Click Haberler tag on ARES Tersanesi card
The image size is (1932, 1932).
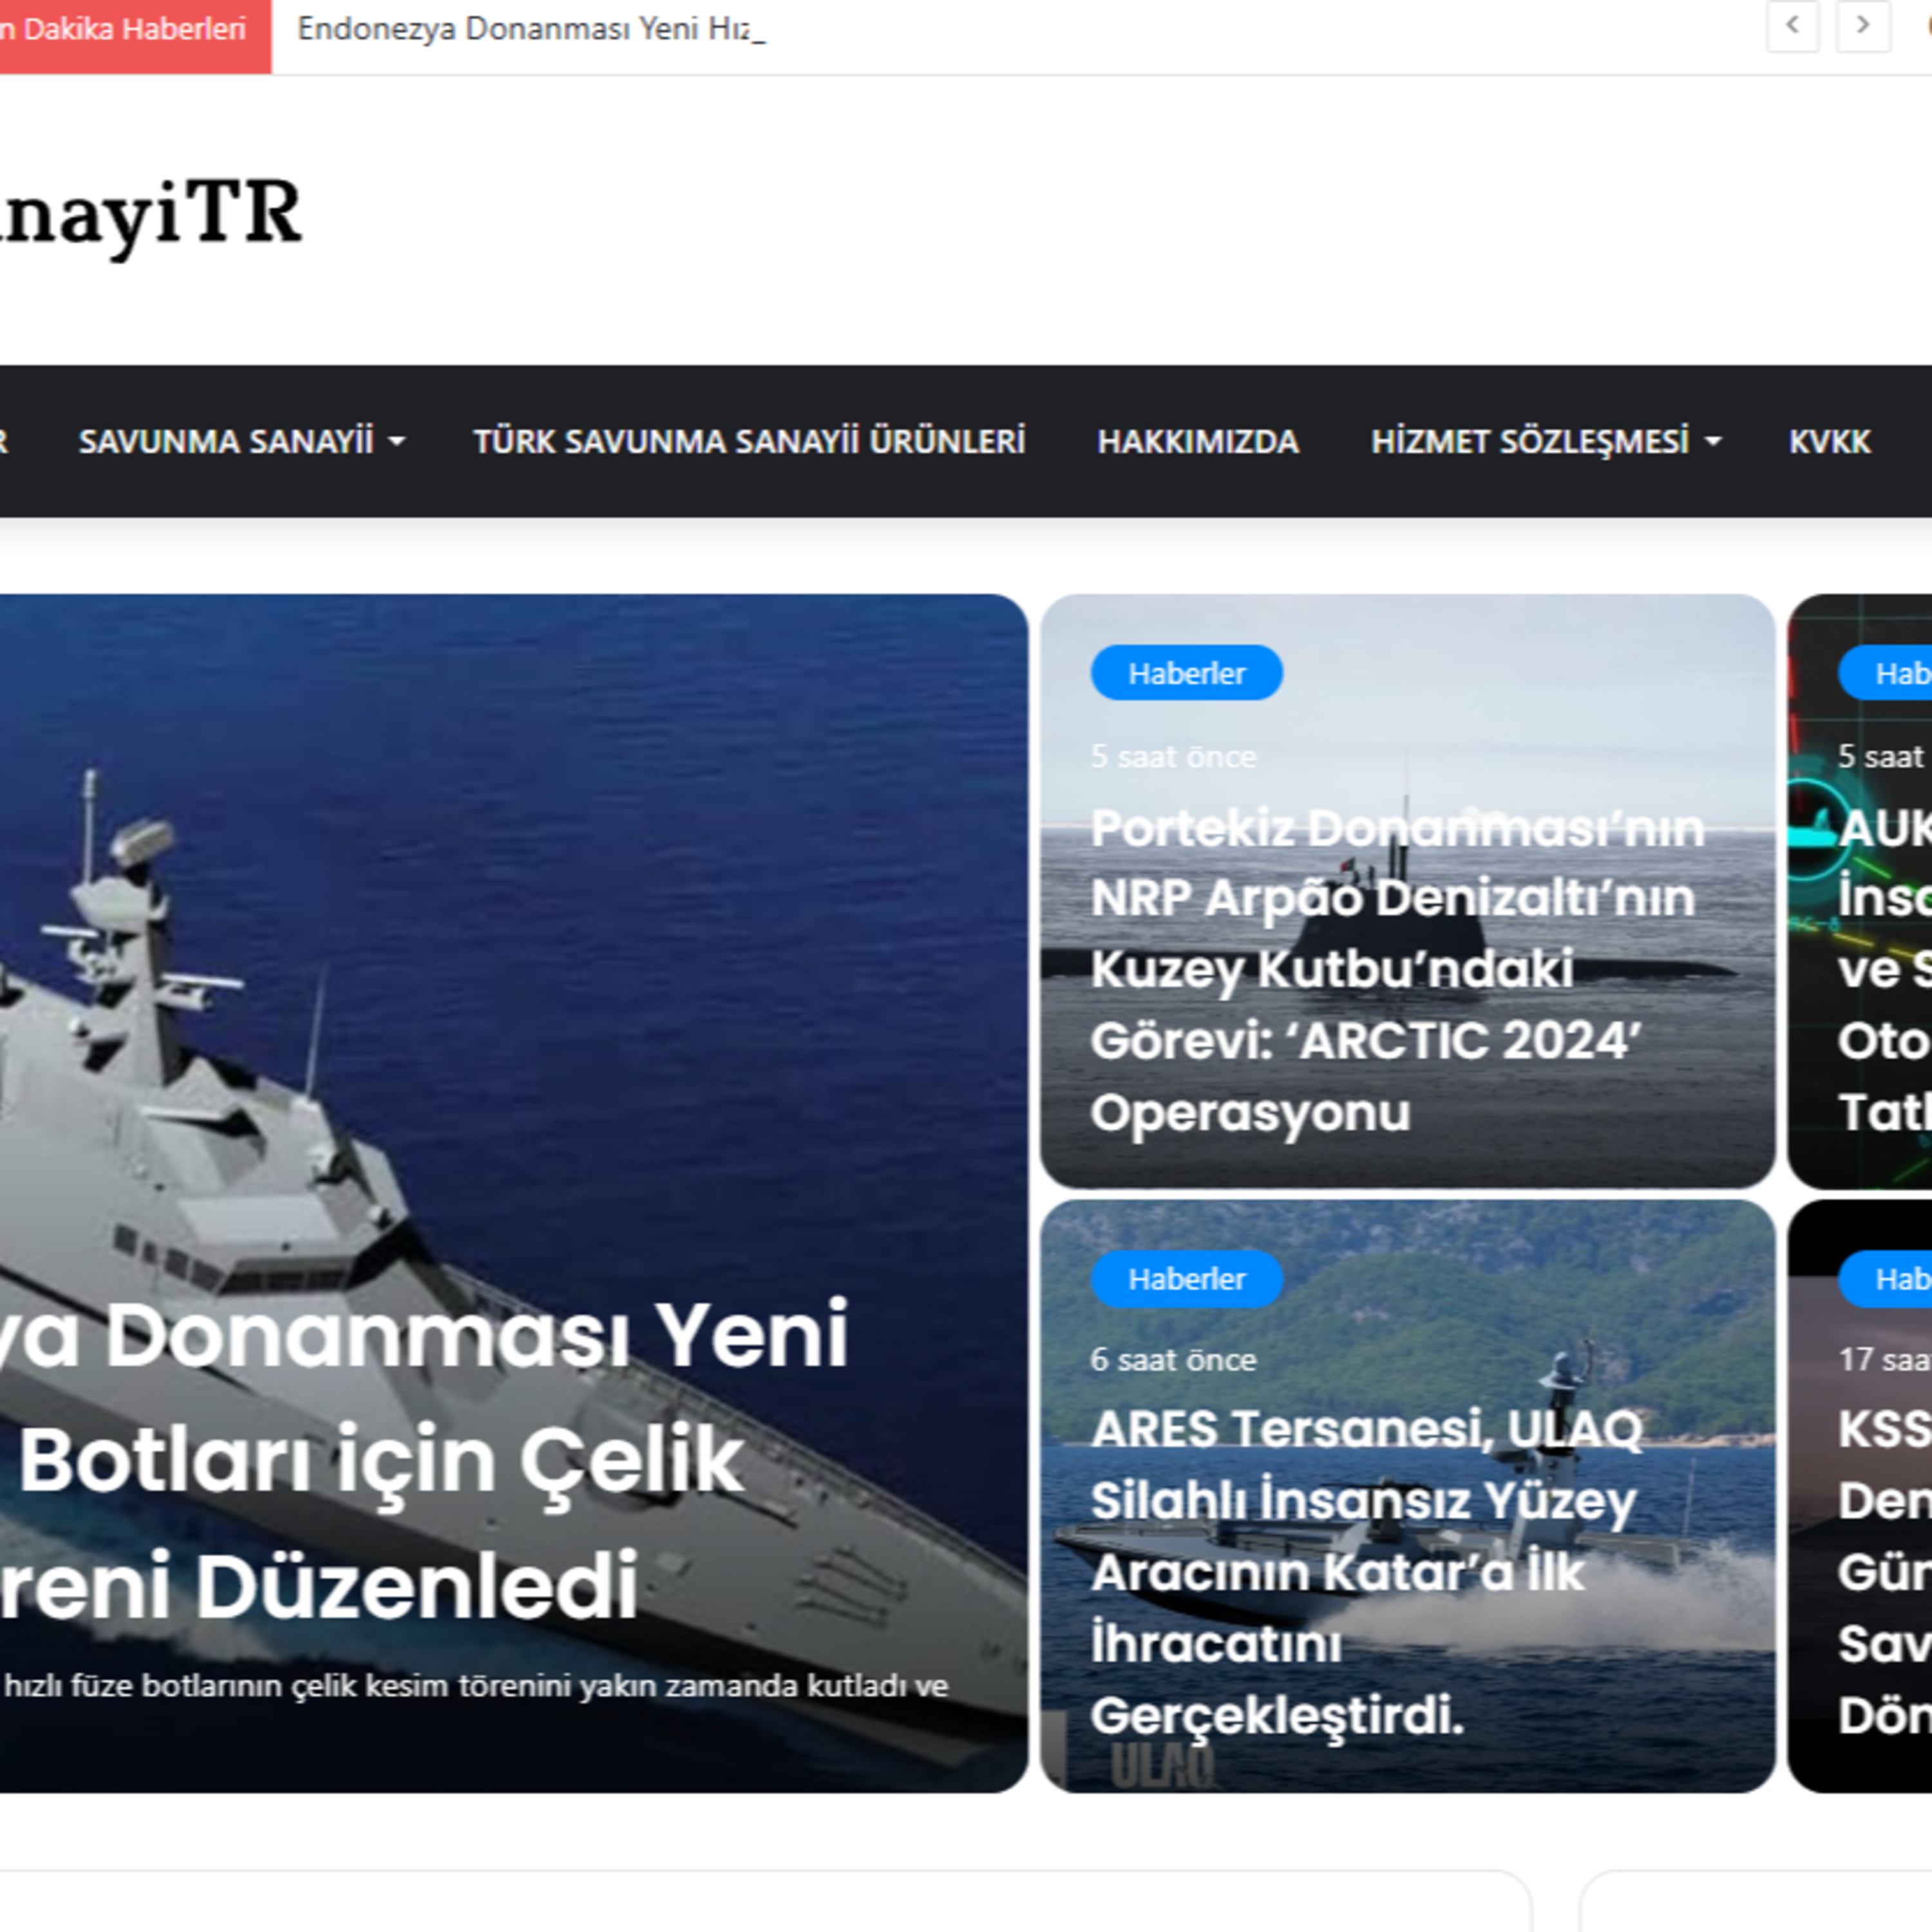pyautogui.click(x=1186, y=1278)
